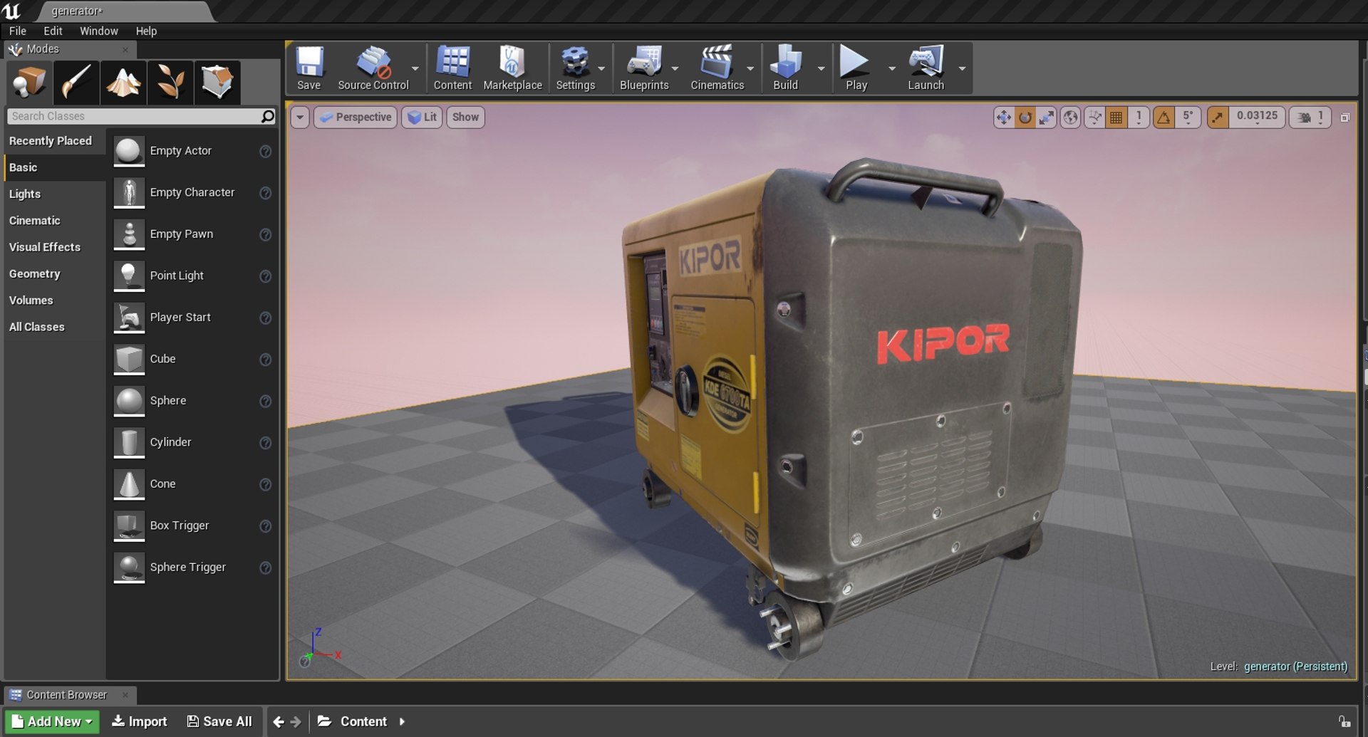The width and height of the screenshot is (1368, 737).
Task: Click the Content folder icon in breadcrumb
Action: [324, 721]
